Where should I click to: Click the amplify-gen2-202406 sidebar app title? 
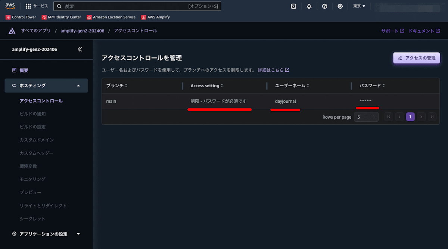pos(34,49)
